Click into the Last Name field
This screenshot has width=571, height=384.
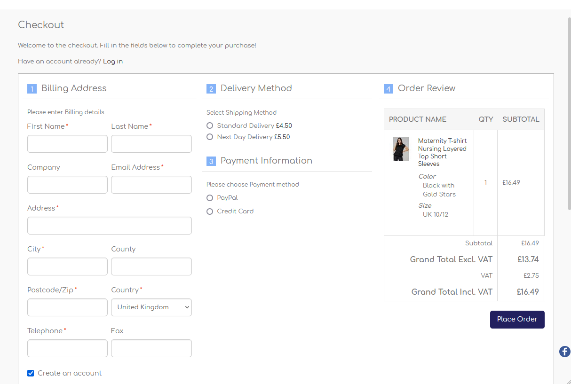[x=151, y=144]
